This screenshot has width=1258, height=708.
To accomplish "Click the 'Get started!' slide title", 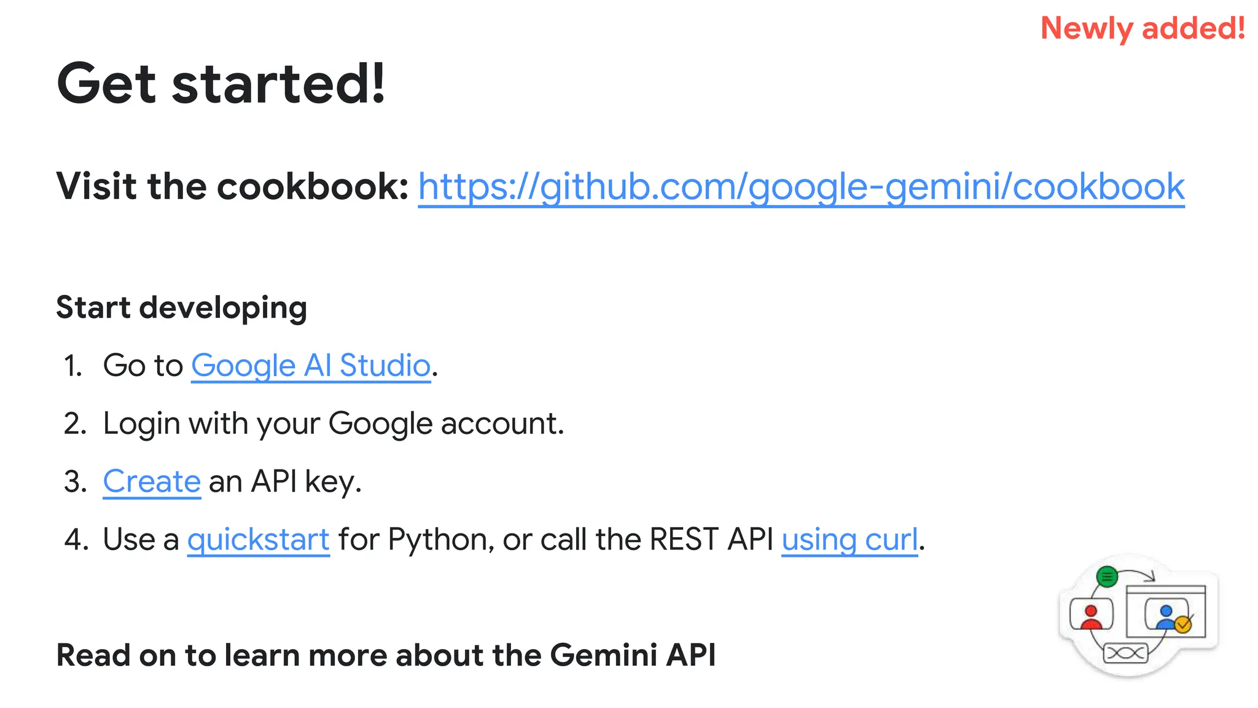I will pos(221,84).
